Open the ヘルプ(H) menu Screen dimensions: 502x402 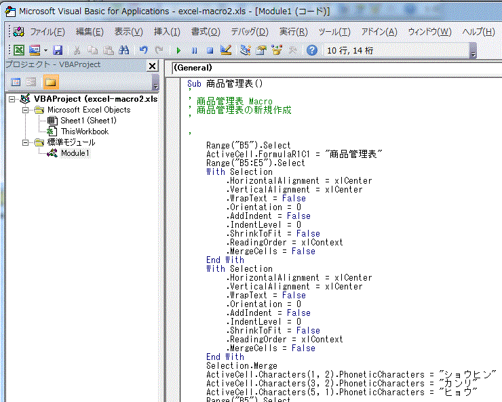coord(478,32)
